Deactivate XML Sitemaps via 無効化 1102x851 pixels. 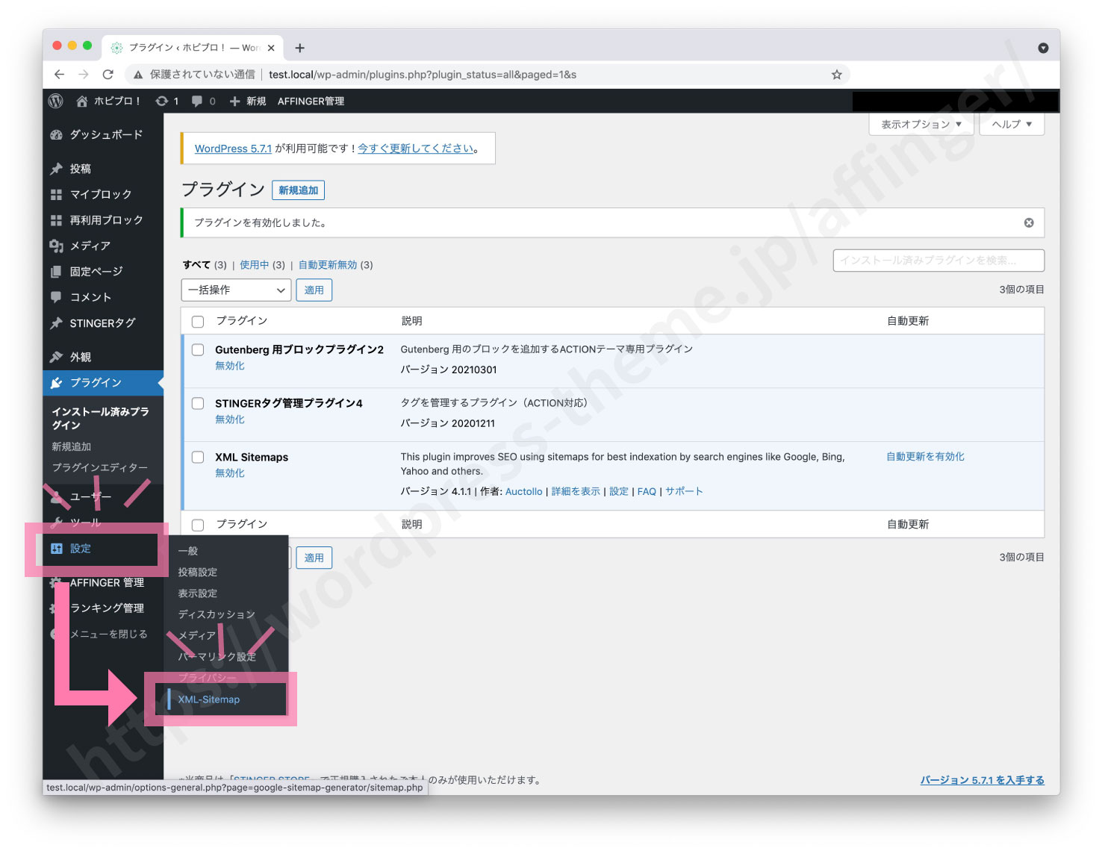pyautogui.click(x=230, y=473)
